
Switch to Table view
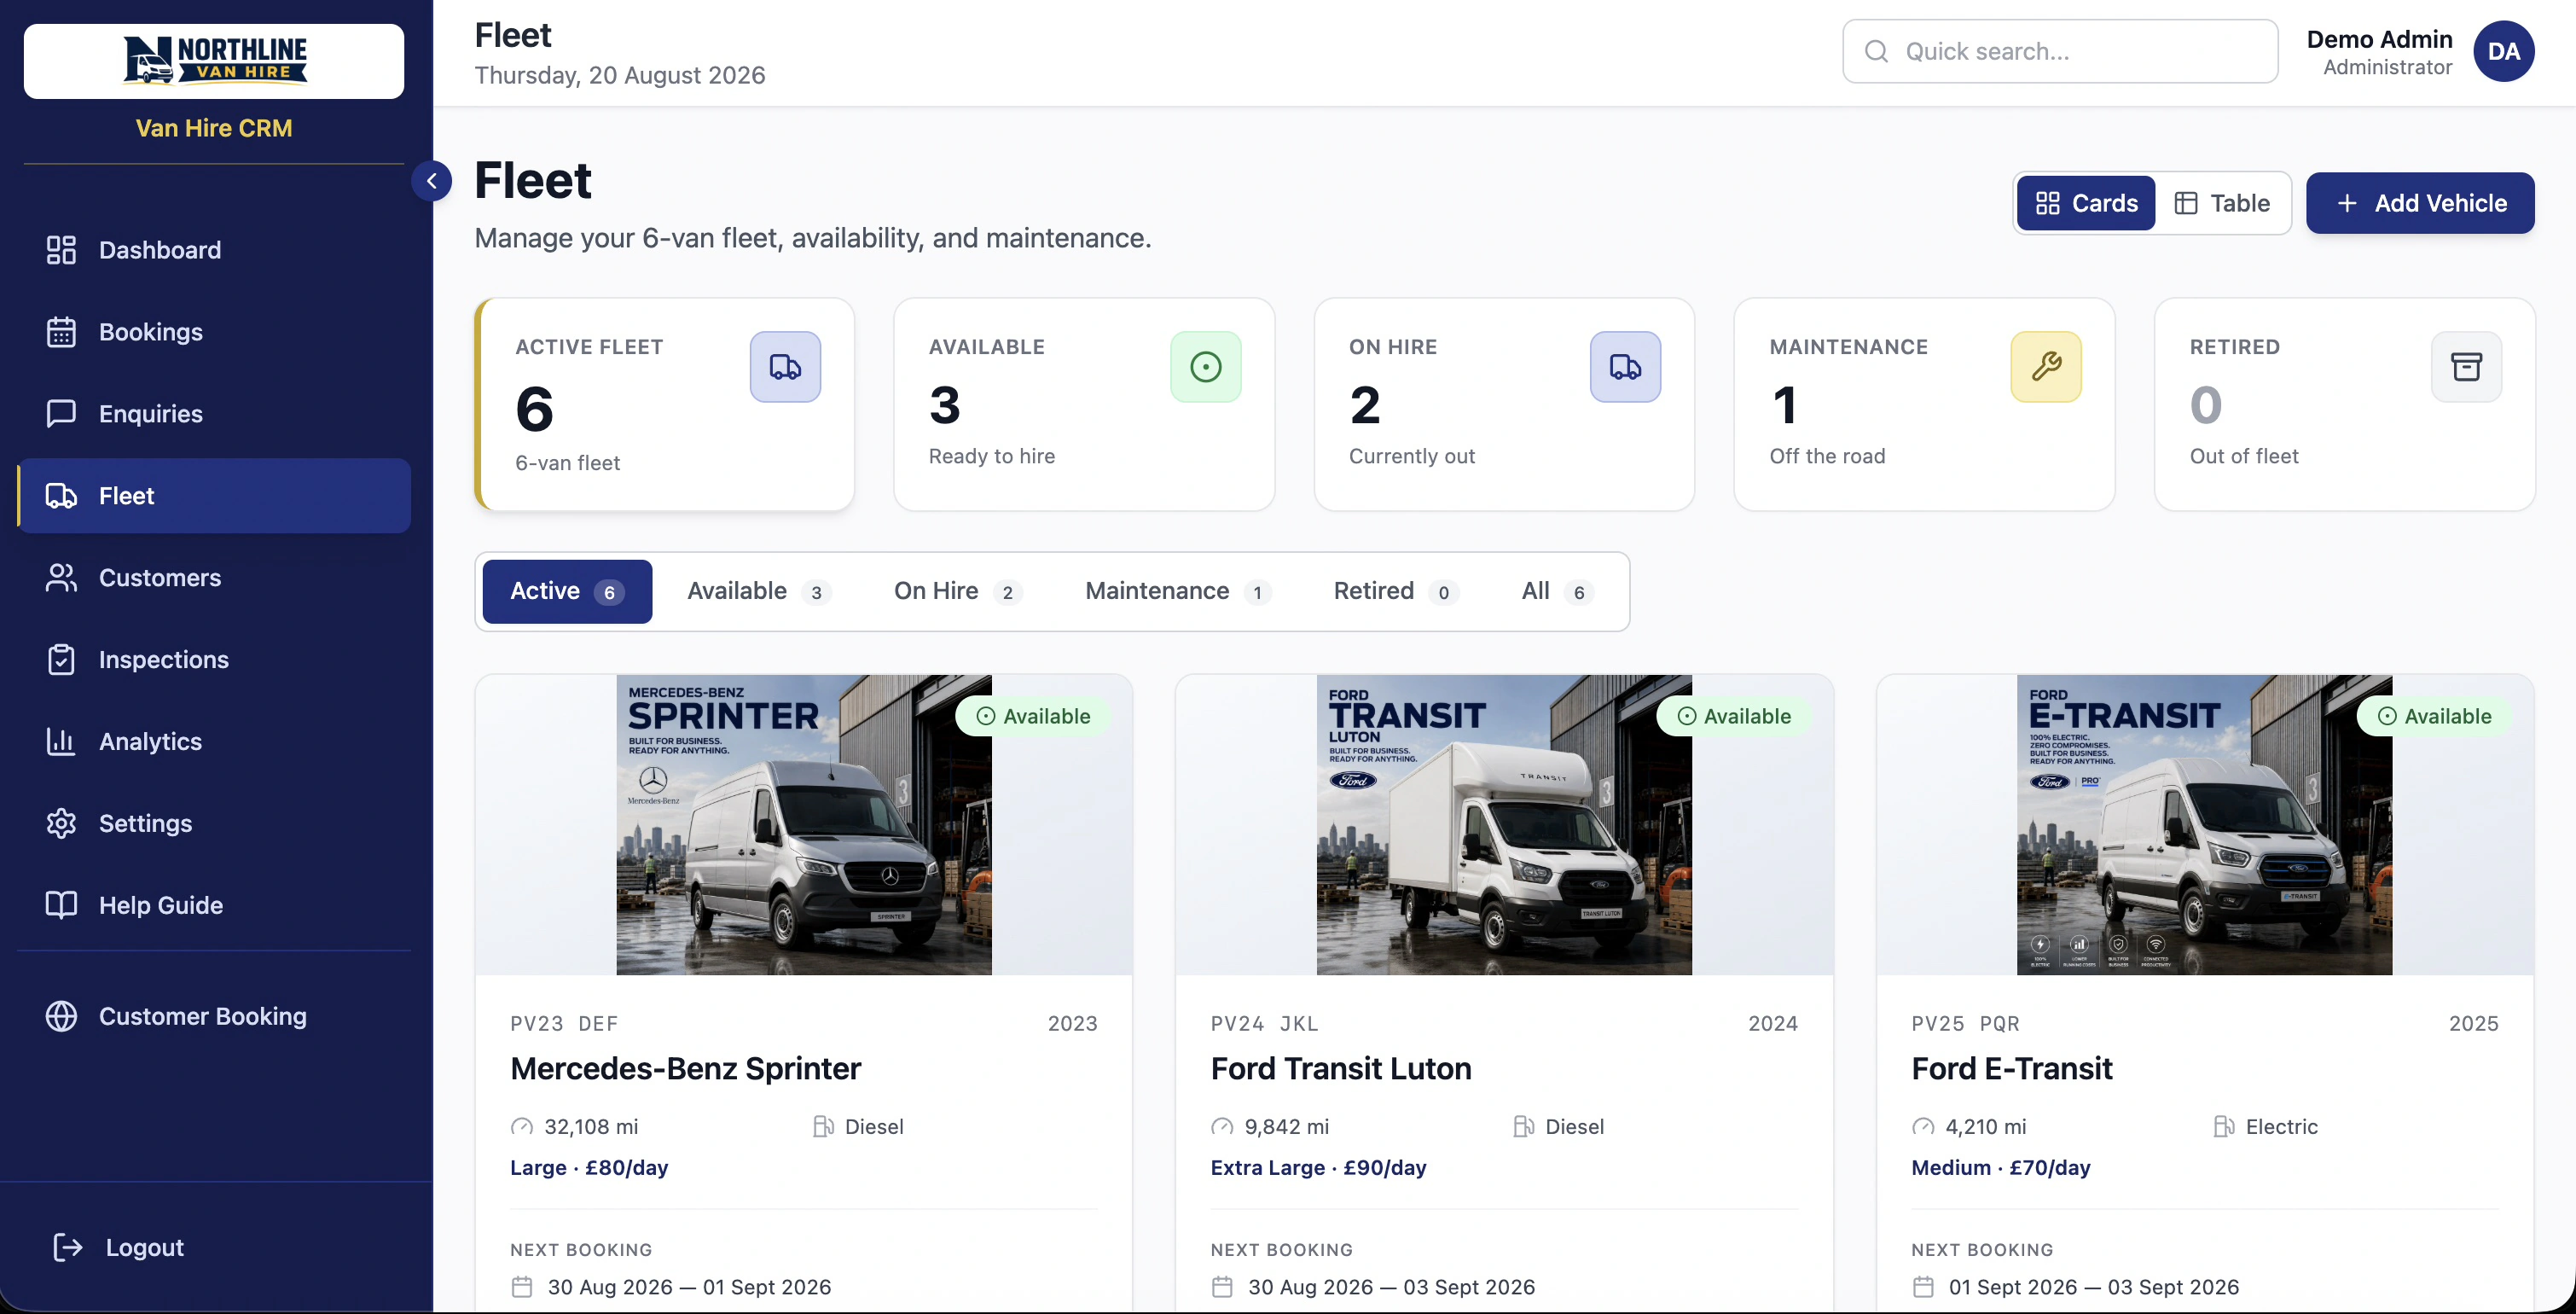tap(2222, 204)
